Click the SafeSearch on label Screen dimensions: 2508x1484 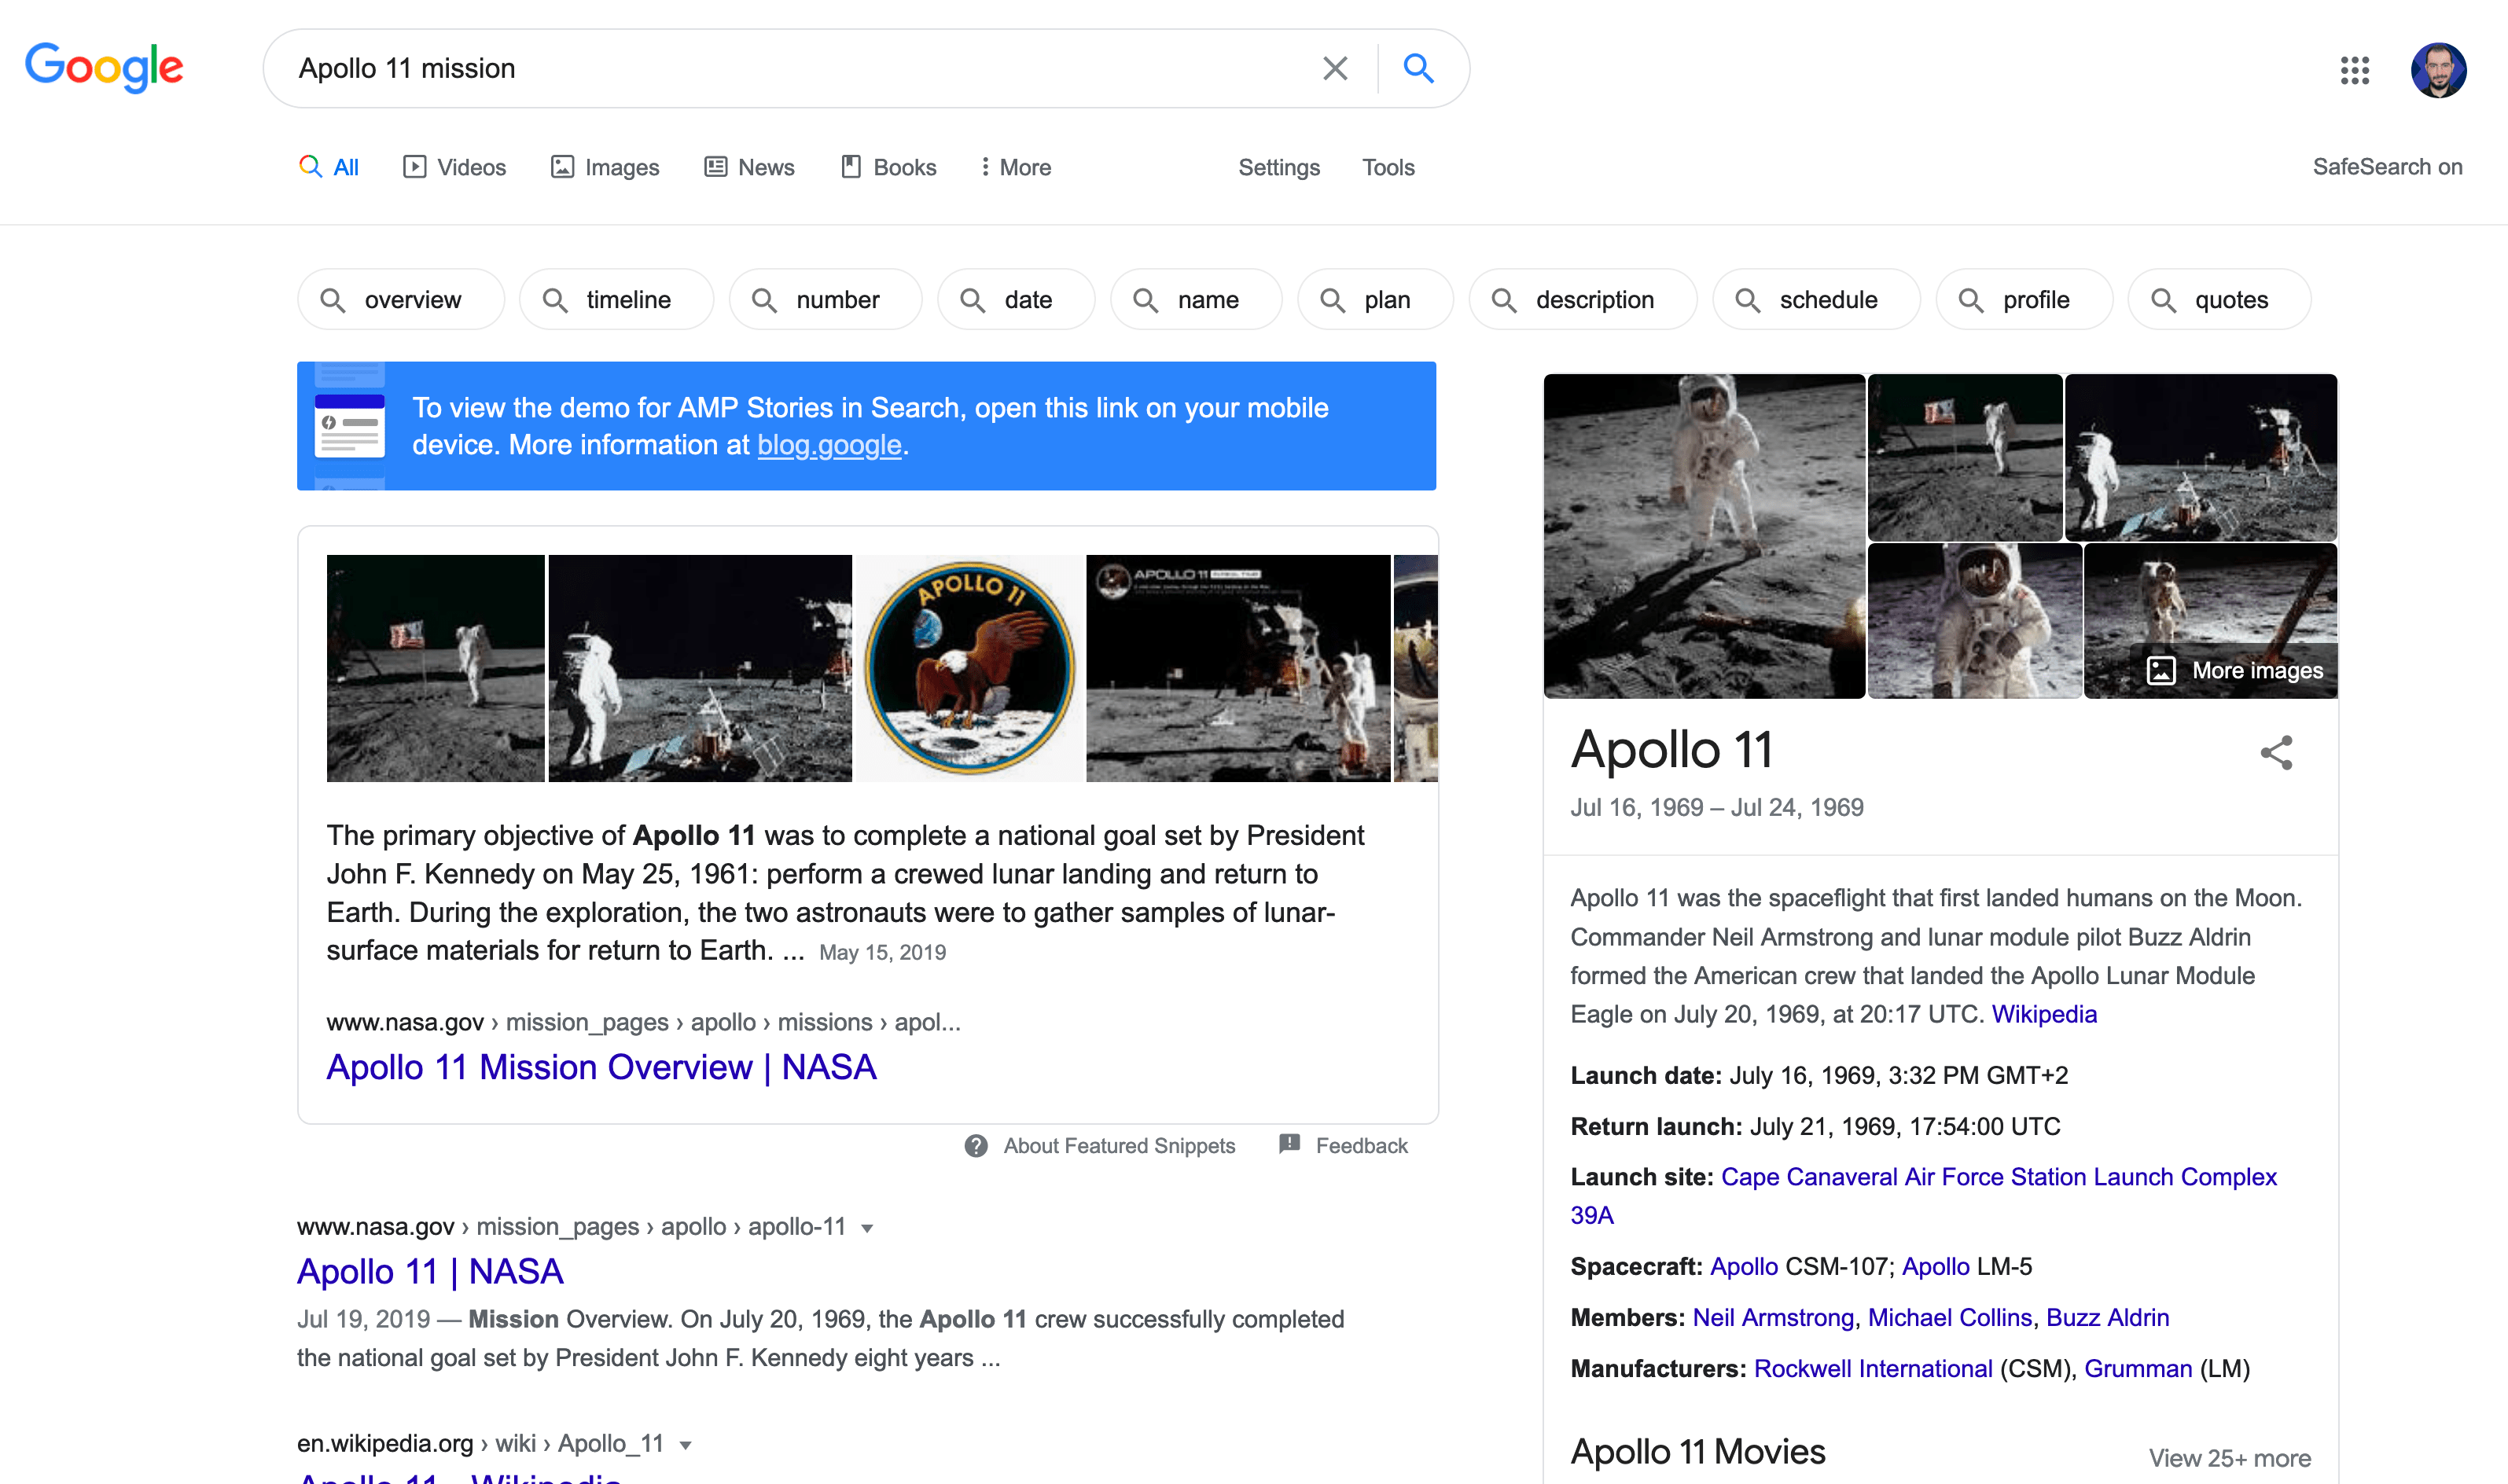pos(2387,167)
